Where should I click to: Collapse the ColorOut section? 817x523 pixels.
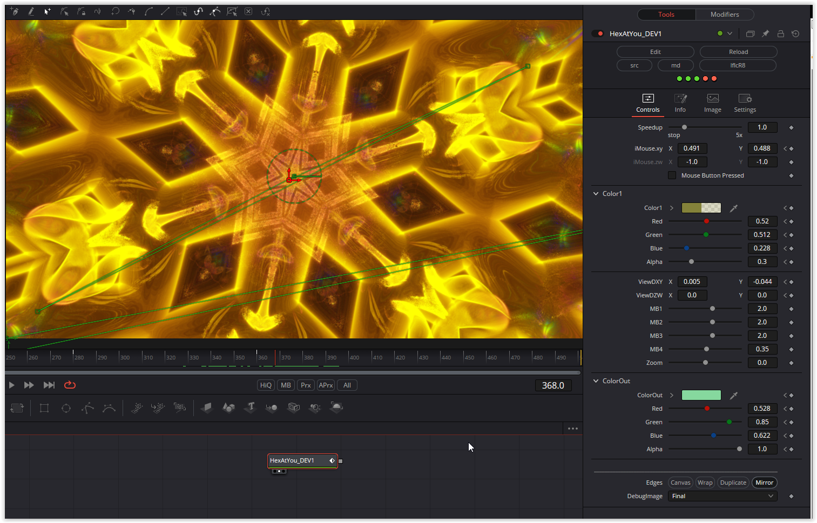pyautogui.click(x=596, y=381)
